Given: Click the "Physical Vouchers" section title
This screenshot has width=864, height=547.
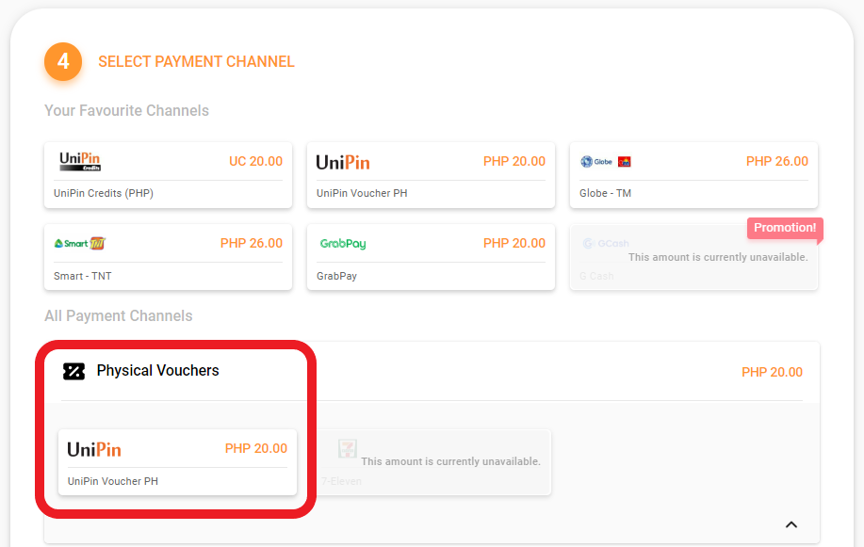Looking at the screenshot, I should tap(157, 370).
